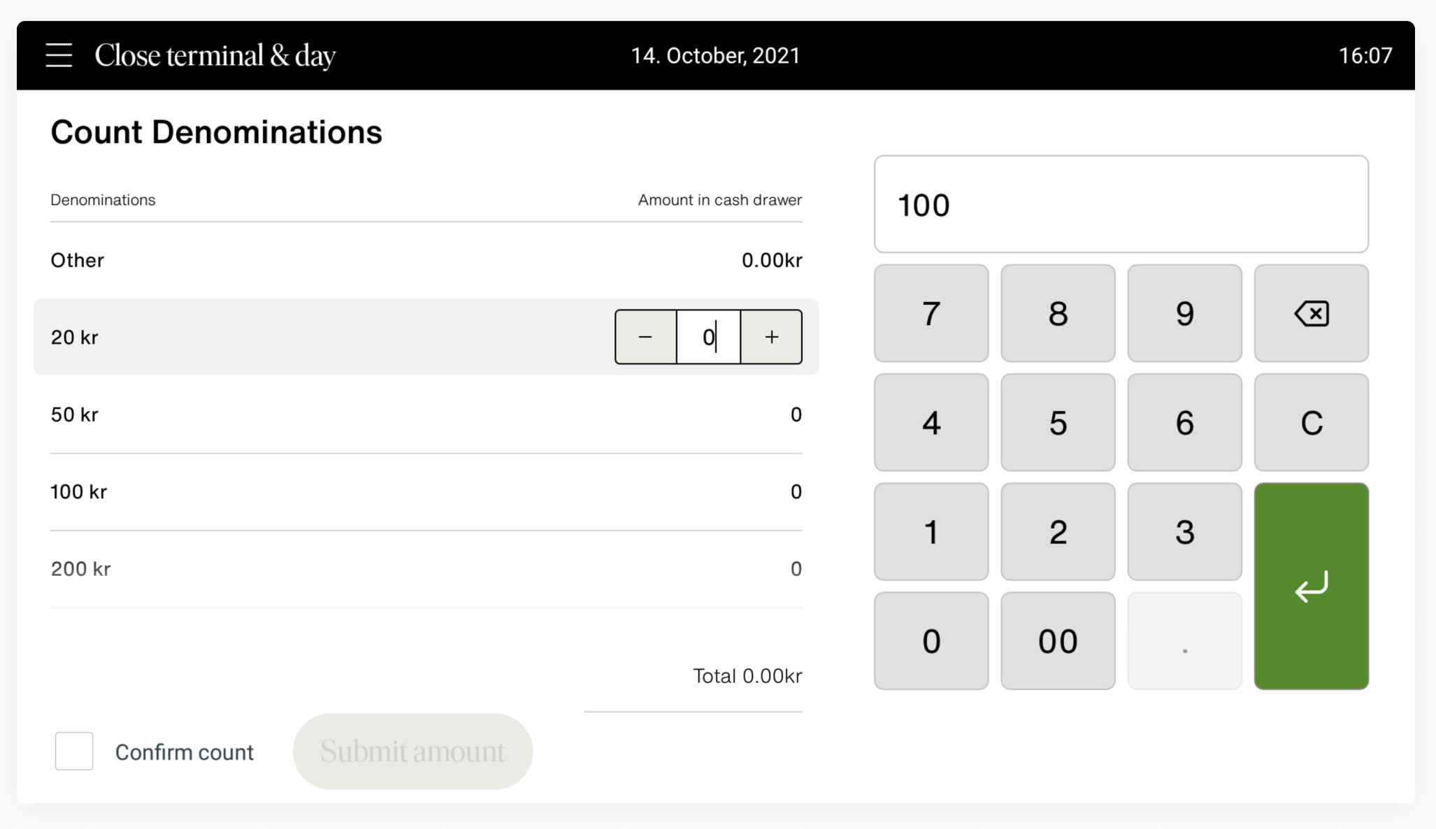Tap the decimal point key
The image size is (1436, 829).
click(1184, 641)
